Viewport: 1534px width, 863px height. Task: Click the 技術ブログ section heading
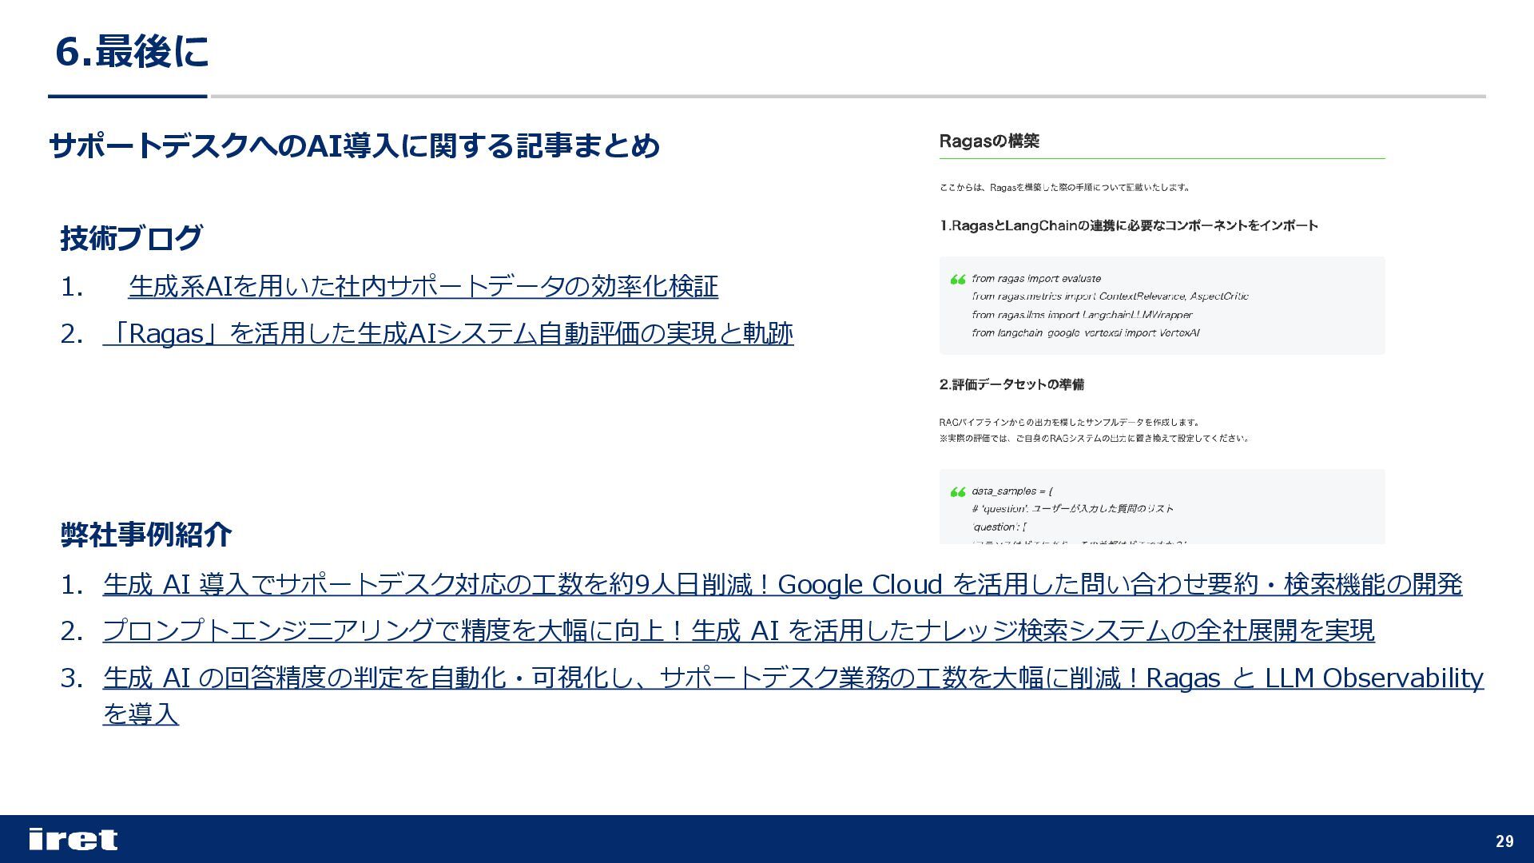(131, 238)
